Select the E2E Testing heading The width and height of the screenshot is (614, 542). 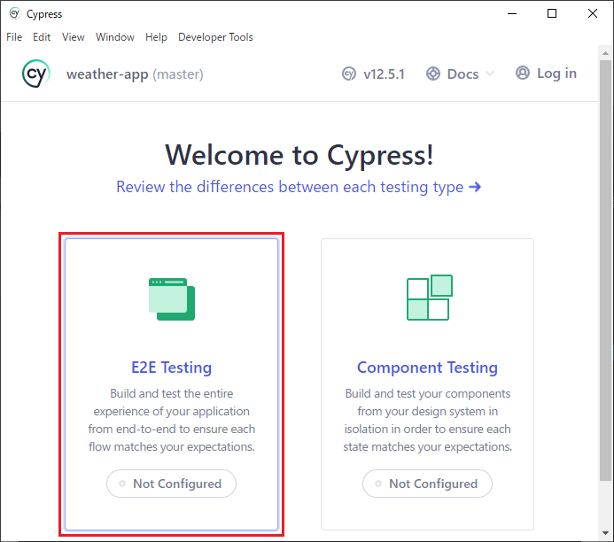(172, 368)
